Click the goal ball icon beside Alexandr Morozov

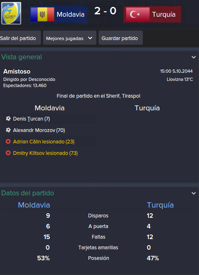point(8,130)
